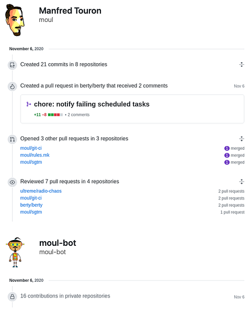The width and height of the screenshot is (251, 322).
Task: Click the eye review icon
Action: click(12, 182)
